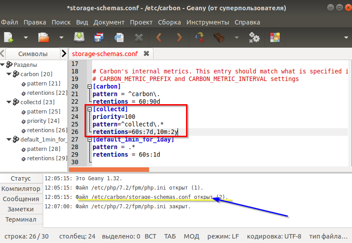Select retentions [22] symbol
Screen dimensions: 352x243
click(45, 93)
